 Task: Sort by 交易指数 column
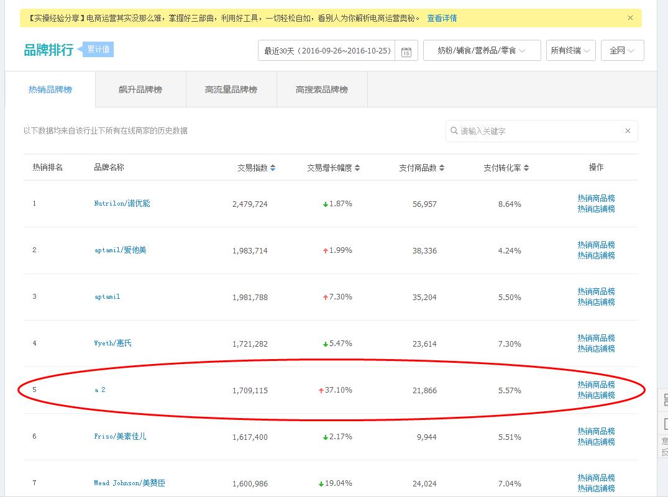coord(257,168)
